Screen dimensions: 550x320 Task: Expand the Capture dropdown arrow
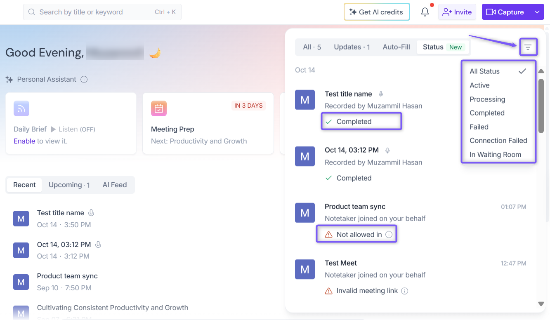537,12
